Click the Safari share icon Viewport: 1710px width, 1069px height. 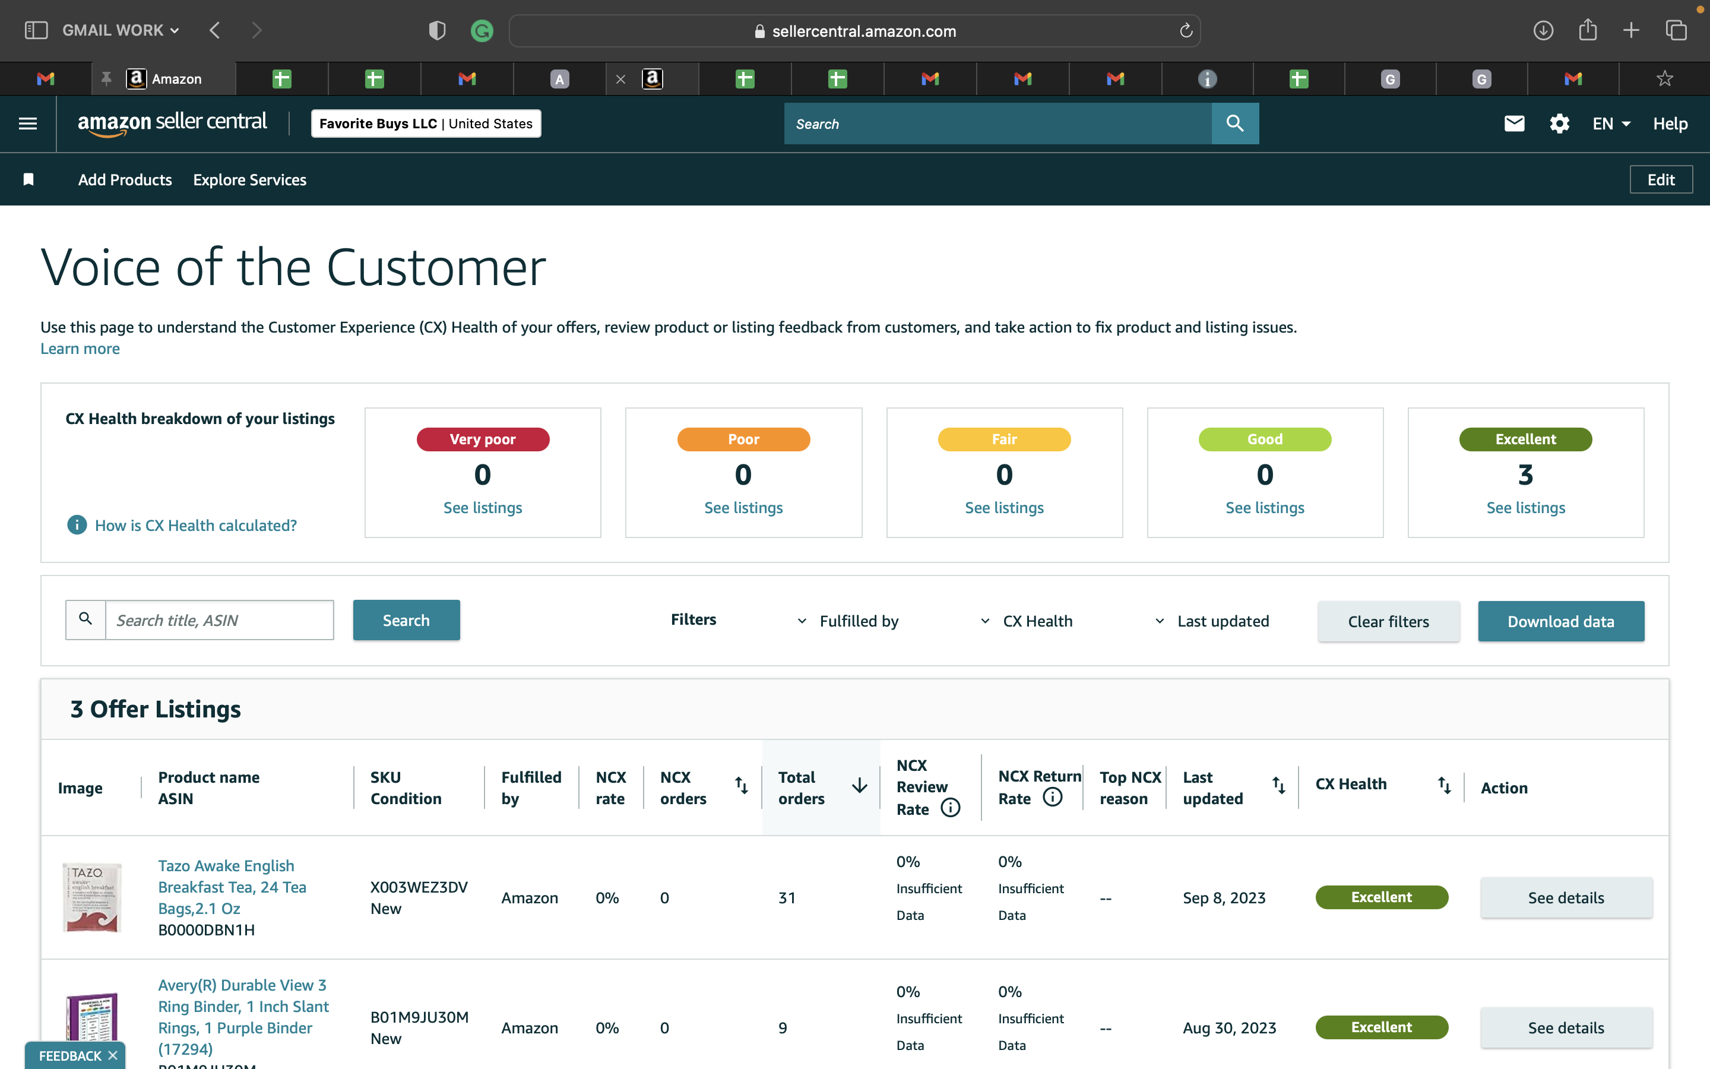1588,30
